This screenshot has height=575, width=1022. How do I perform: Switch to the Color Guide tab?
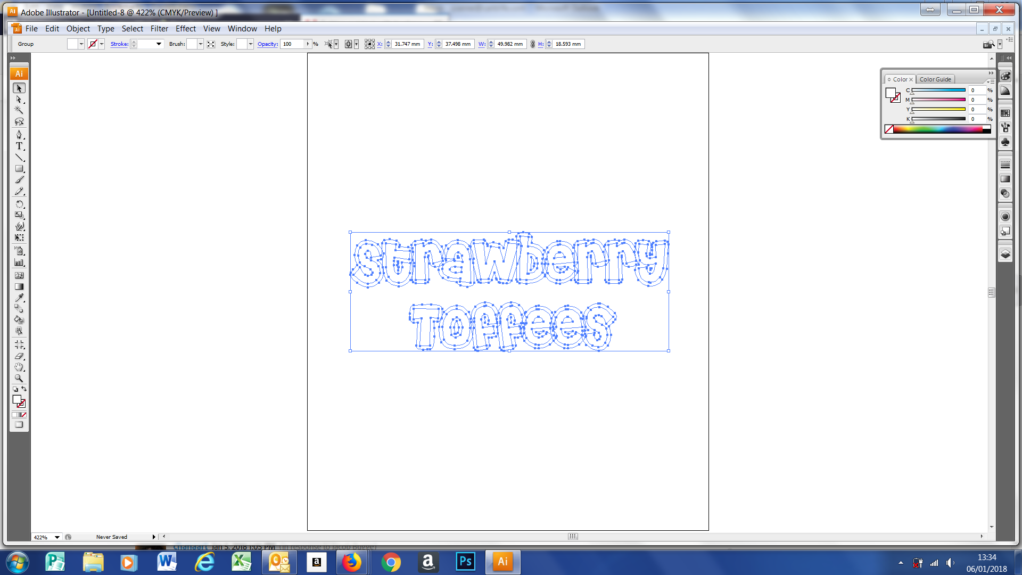tap(935, 79)
